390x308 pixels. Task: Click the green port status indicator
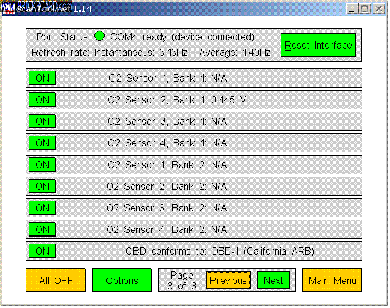(x=100, y=37)
